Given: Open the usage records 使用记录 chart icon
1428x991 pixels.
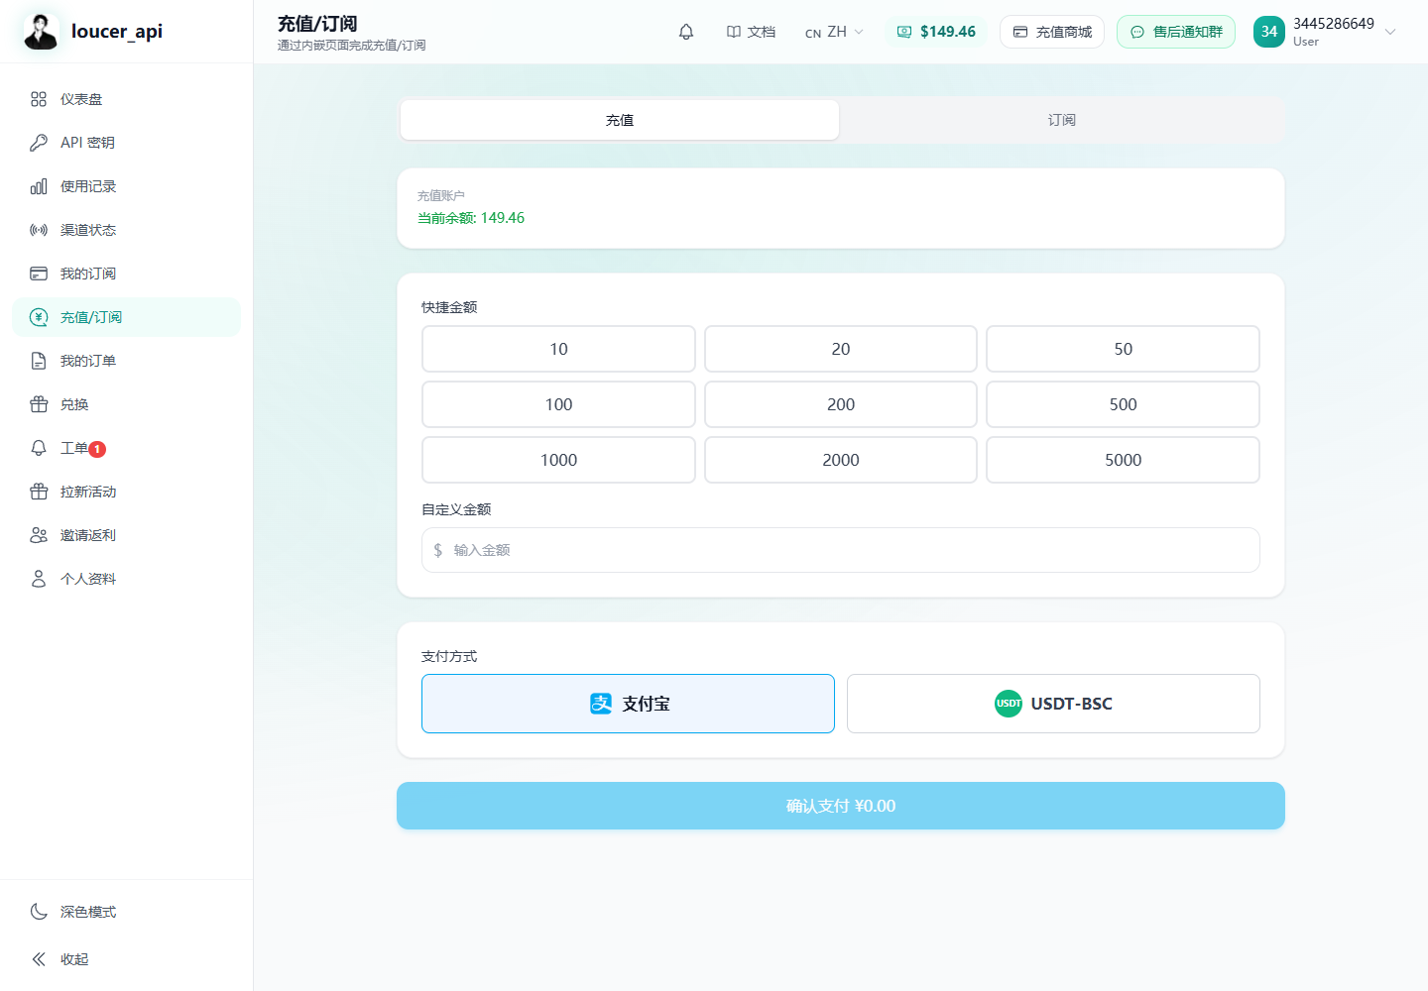Looking at the screenshot, I should (39, 186).
